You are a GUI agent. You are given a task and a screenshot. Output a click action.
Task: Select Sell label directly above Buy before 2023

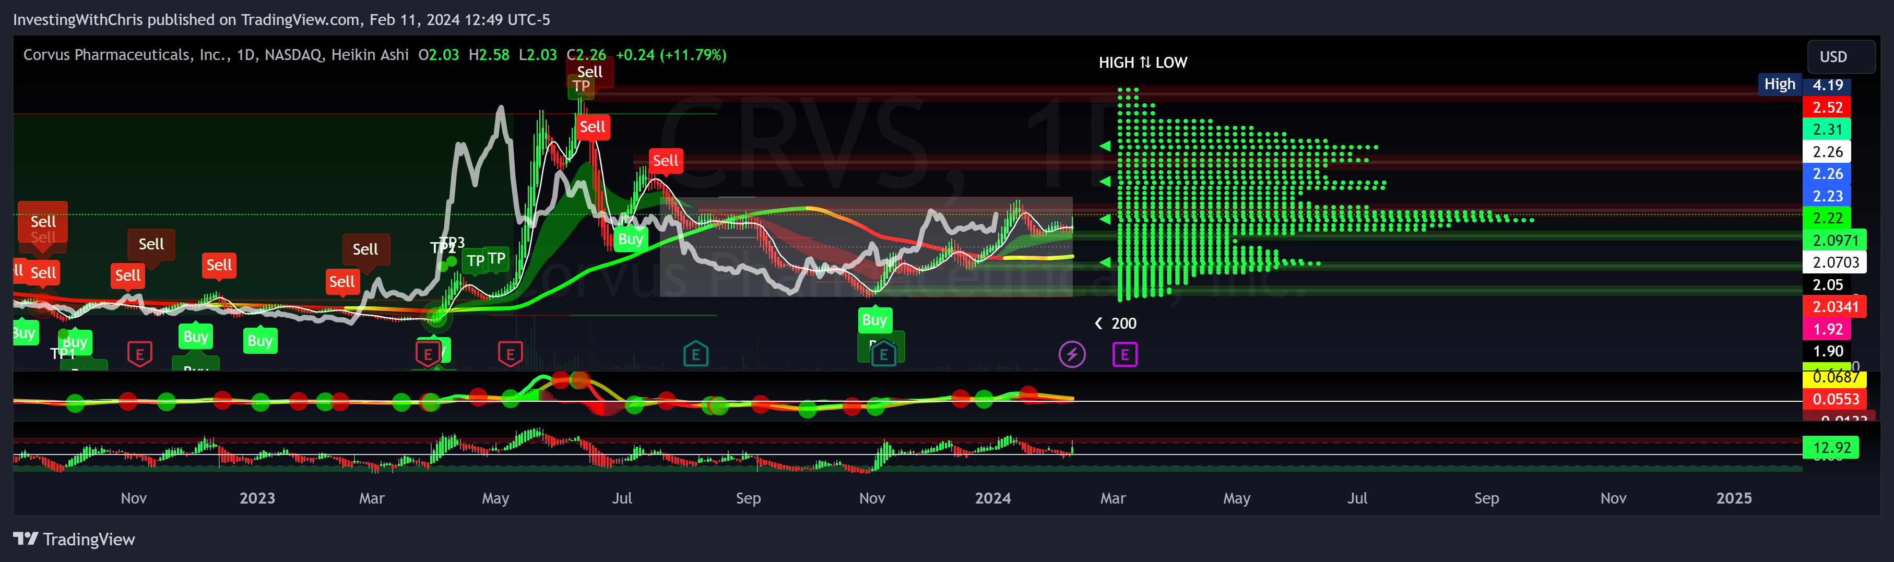219,265
